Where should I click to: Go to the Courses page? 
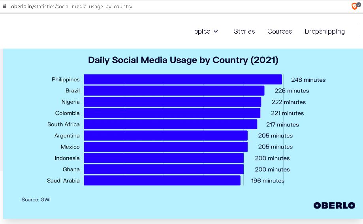[x=280, y=31]
